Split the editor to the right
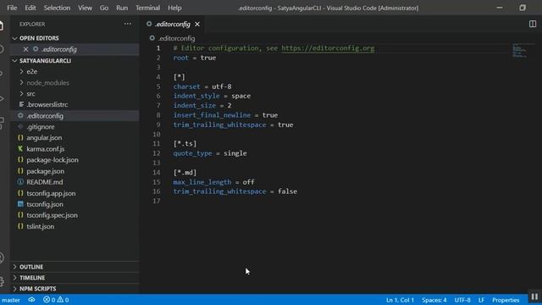Image resolution: width=542 pixels, height=305 pixels. pyautogui.click(x=533, y=24)
